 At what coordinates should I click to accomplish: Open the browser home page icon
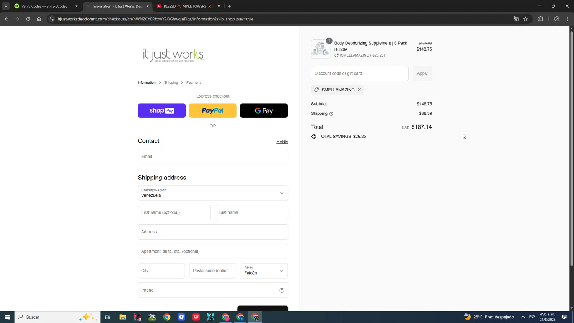click(39, 19)
